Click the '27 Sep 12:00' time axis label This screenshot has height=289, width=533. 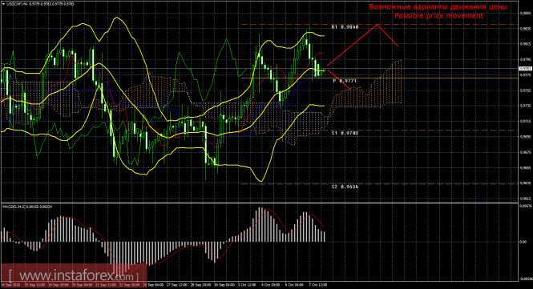(x=176, y=285)
